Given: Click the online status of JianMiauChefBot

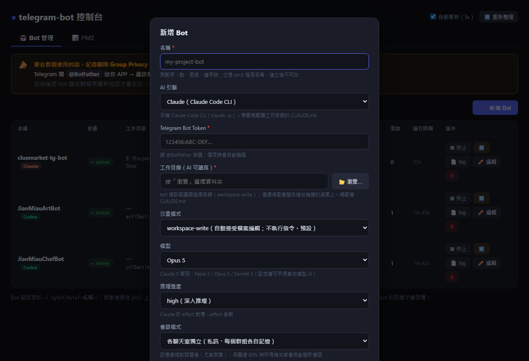Looking at the screenshot, I should (x=101, y=263).
